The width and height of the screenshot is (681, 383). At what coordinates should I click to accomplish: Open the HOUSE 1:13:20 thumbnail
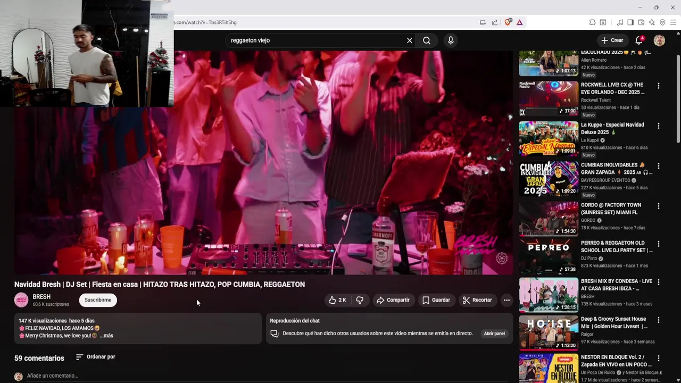(x=549, y=332)
